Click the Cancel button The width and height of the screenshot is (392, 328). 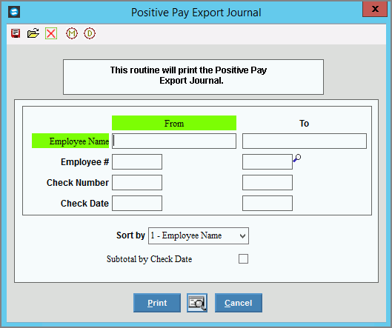click(239, 303)
